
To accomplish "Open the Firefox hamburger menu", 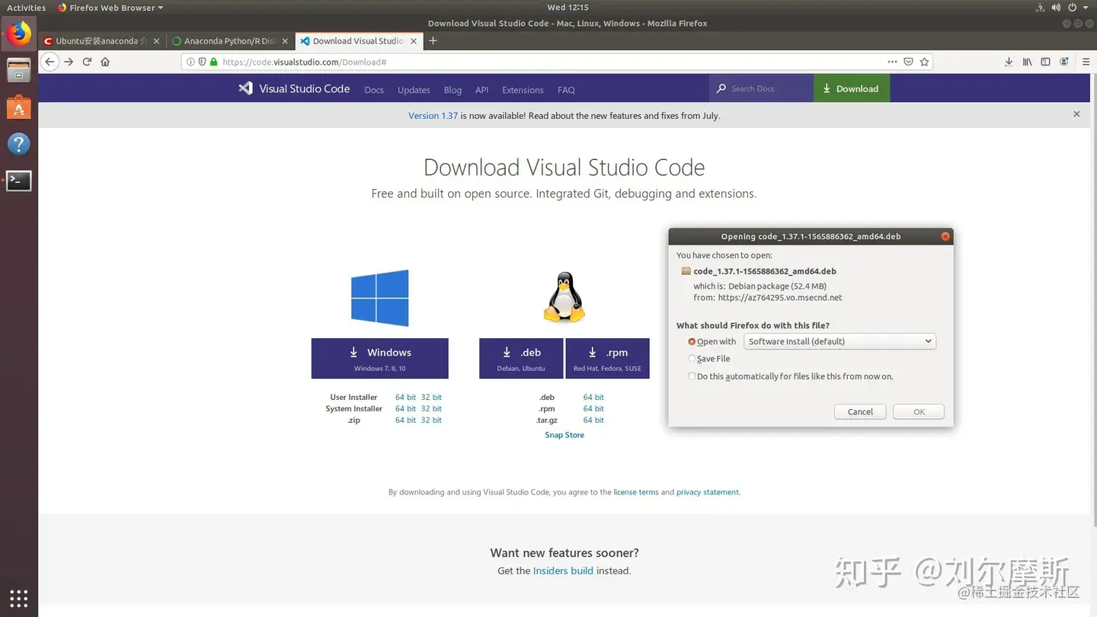I will click(x=1086, y=62).
